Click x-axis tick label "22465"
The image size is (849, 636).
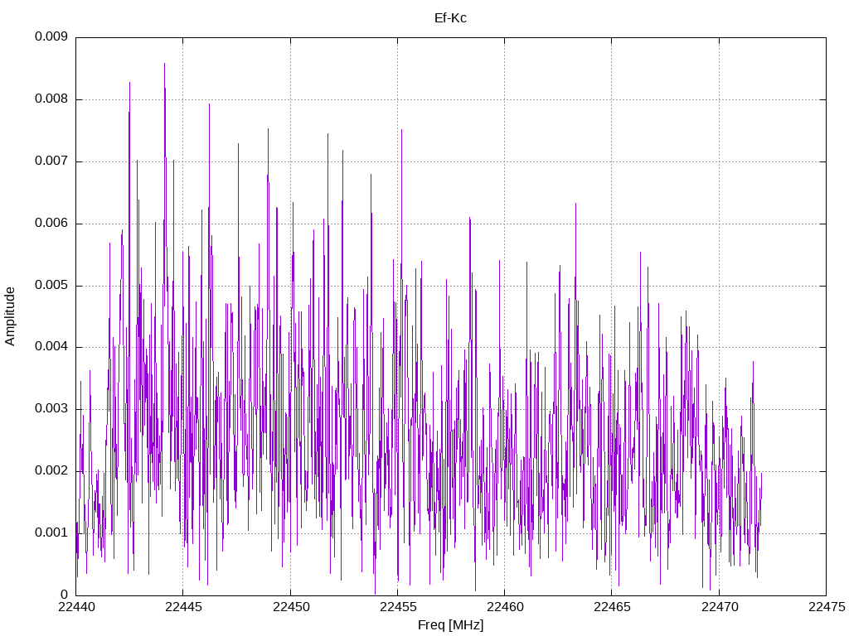click(x=613, y=607)
